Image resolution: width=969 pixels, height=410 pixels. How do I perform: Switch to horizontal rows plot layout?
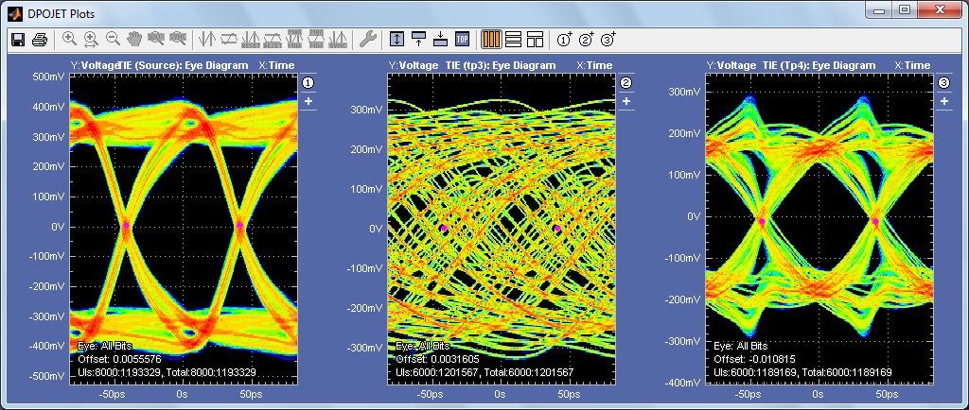pos(514,40)
